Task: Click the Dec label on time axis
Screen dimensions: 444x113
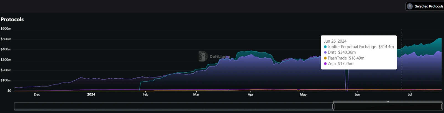Action: click(x=37, y=94)
